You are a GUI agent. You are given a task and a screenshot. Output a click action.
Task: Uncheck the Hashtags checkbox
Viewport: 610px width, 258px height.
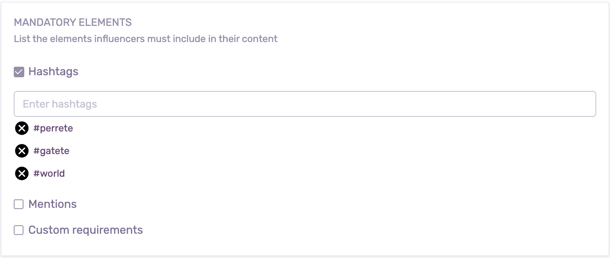pyautogui.click(x=19, y=72)
